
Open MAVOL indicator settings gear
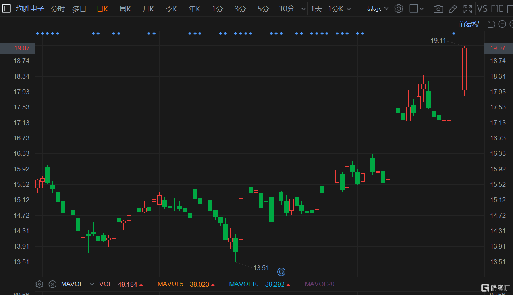[39, 284]
